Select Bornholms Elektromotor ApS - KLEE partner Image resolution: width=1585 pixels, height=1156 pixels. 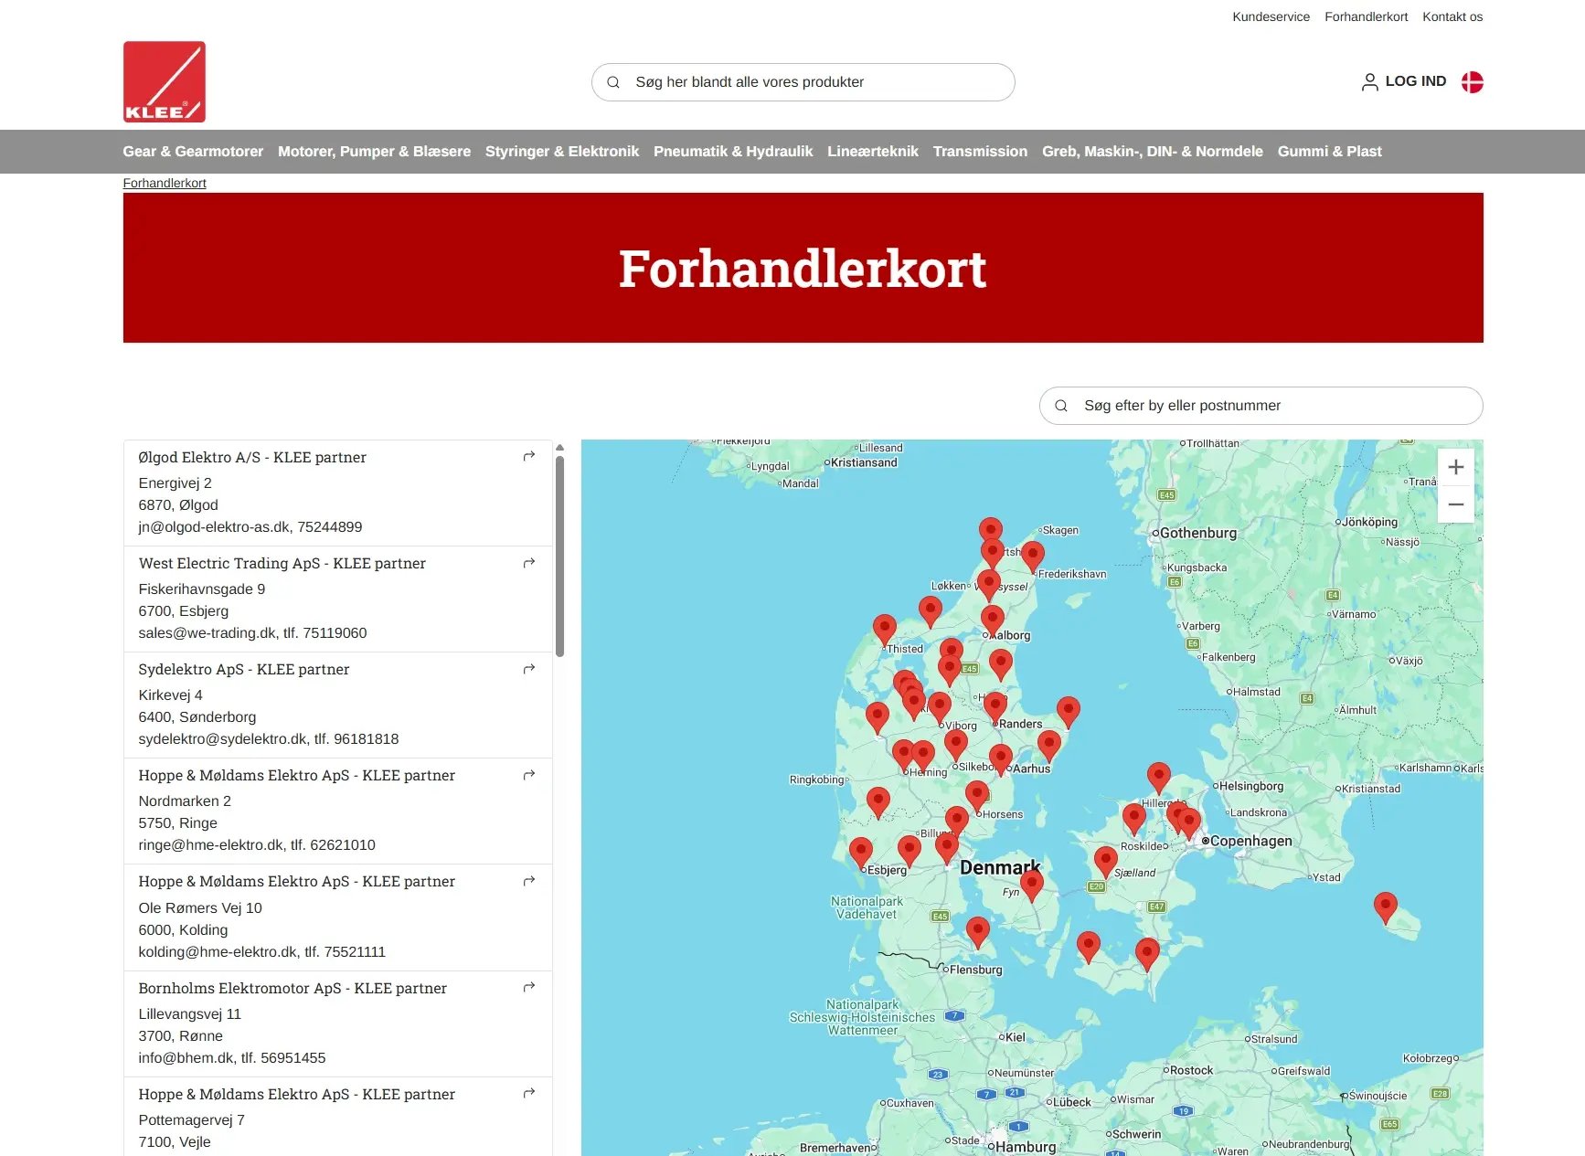(293, 988)
